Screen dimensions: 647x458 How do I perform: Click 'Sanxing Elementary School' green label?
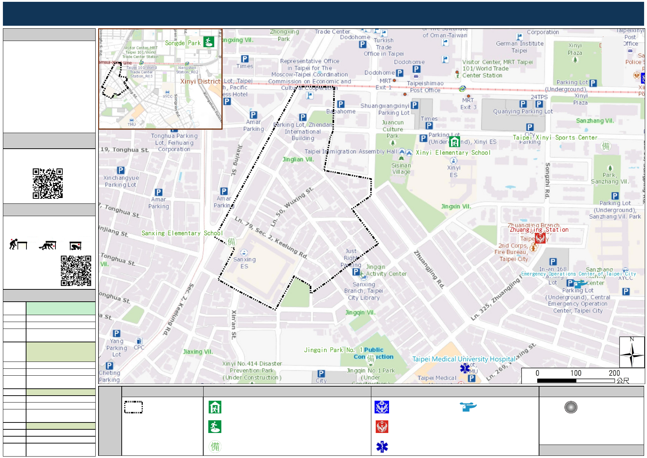tap(182, 233)
